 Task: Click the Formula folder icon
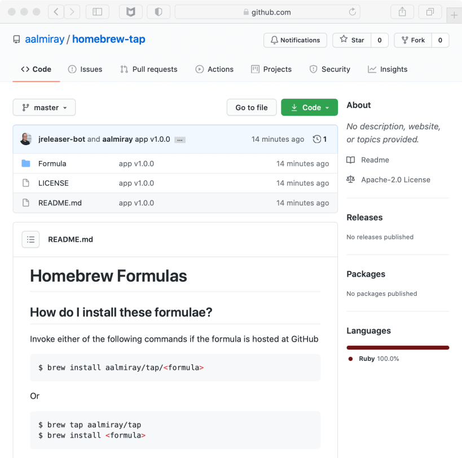(26, 163)
